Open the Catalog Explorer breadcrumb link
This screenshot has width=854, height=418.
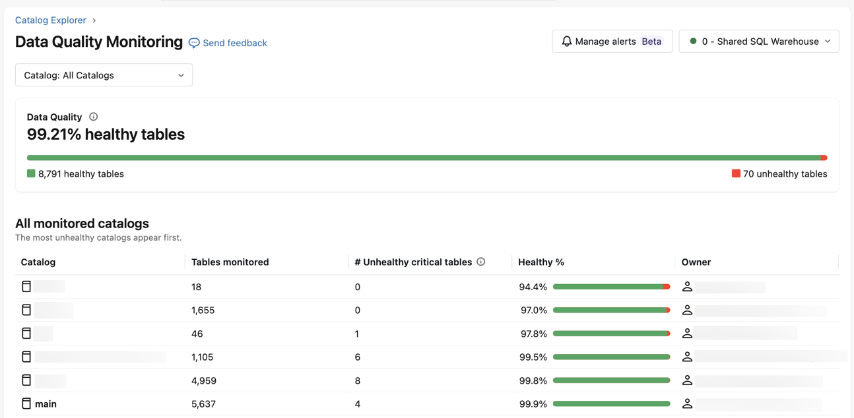(50, 20)
